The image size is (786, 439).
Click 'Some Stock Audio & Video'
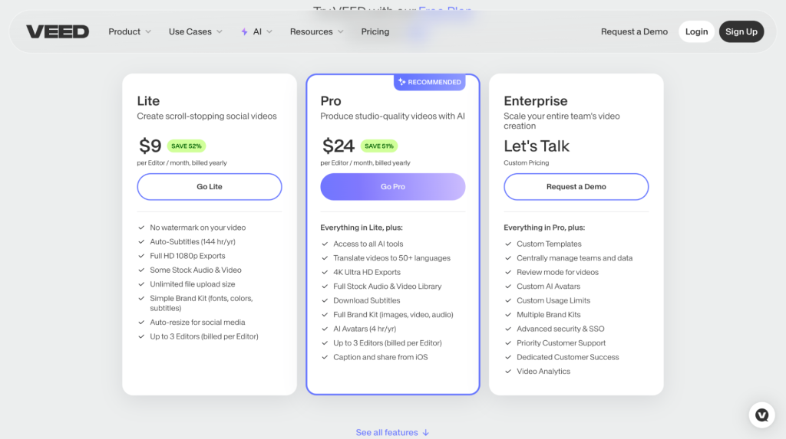point(196,270)
